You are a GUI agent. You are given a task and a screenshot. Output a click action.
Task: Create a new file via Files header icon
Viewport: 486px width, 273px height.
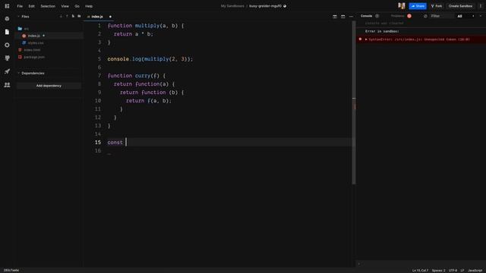coord(73,17)
